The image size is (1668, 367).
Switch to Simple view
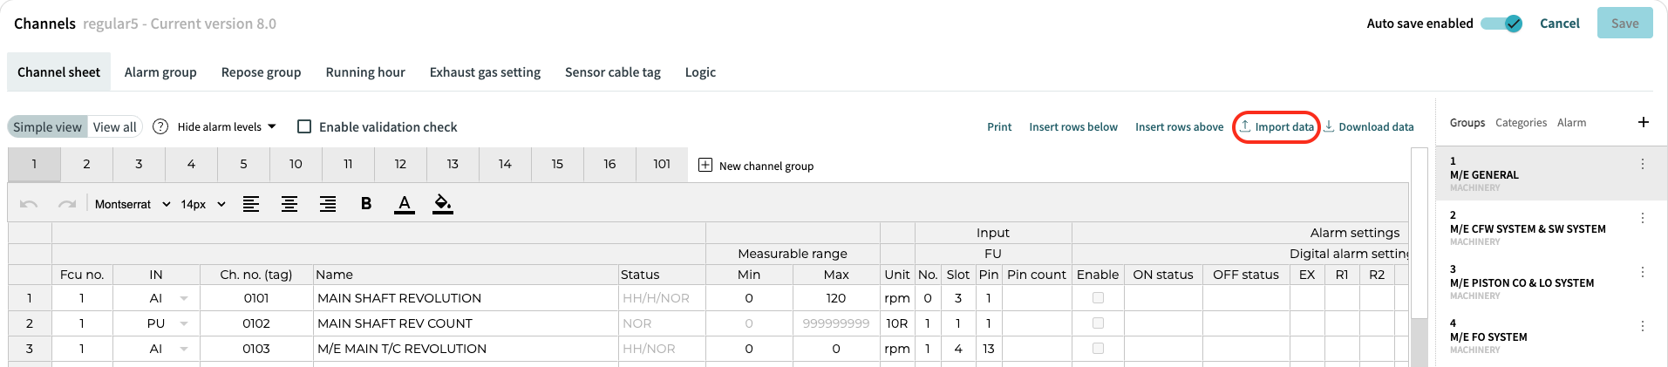[x=47, y=126]
